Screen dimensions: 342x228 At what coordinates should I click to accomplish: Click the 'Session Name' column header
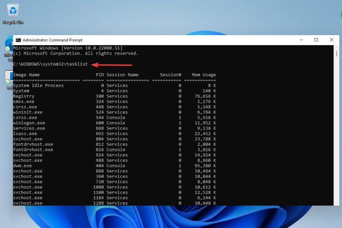point(122,75)
